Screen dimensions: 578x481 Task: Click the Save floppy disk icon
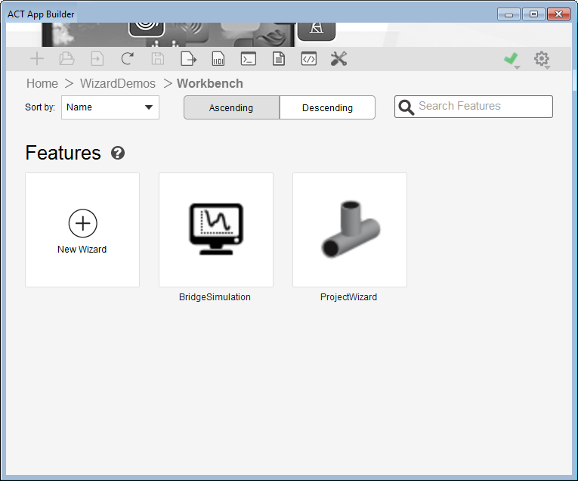tap(158, 59)
